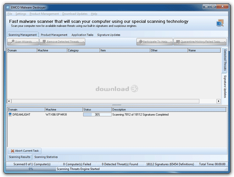Open the Scan Wizards dropdown arrow

pos(37,42)
